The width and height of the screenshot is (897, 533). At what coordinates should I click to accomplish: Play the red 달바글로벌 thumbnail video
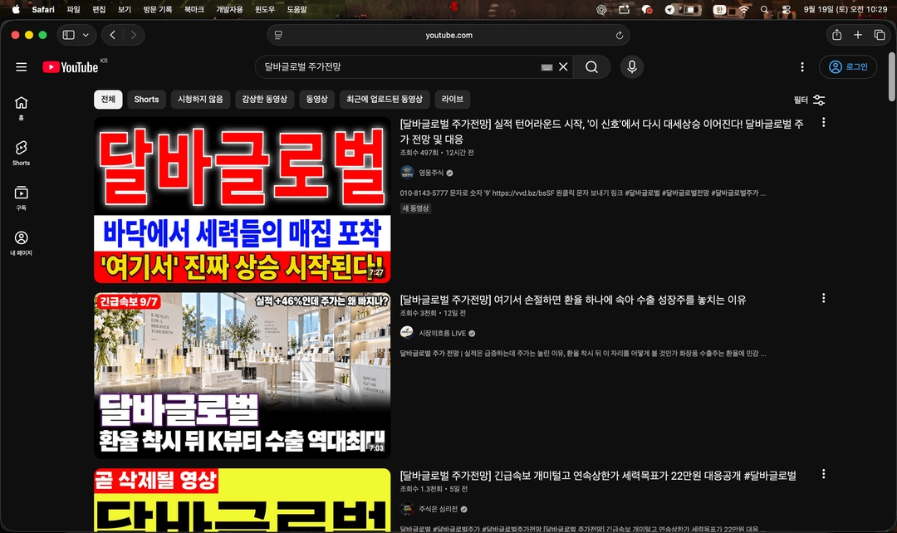(242, 200)
